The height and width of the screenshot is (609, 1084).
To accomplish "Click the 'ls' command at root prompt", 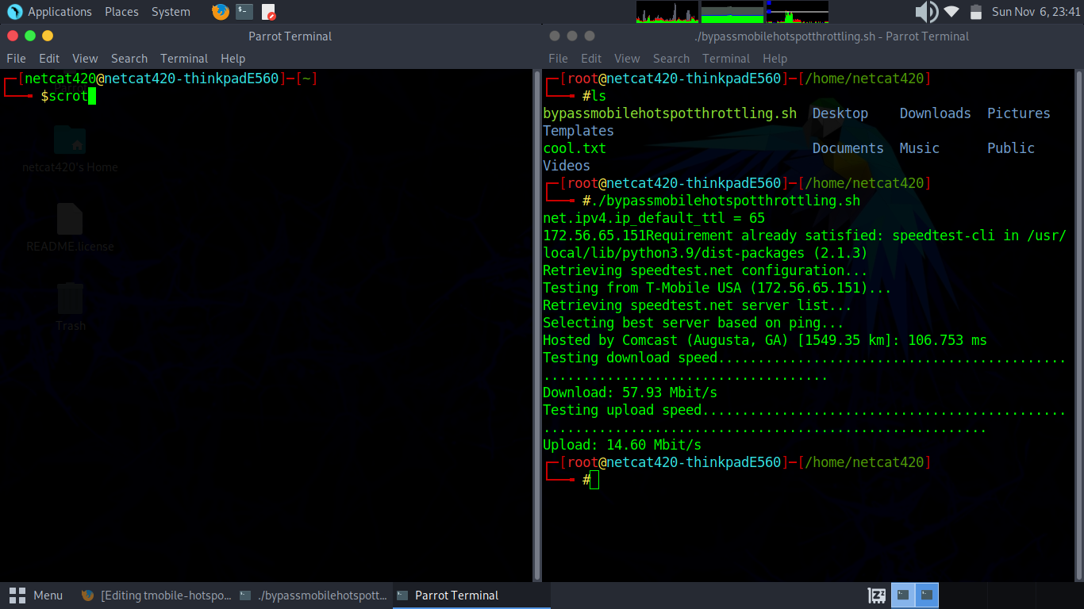I will (x=598, y=96).
